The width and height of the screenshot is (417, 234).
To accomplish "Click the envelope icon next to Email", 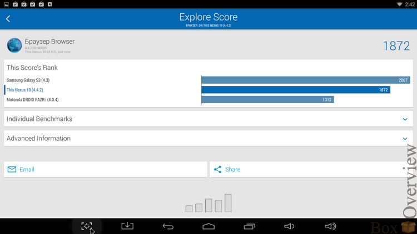I will coord(12,169).
